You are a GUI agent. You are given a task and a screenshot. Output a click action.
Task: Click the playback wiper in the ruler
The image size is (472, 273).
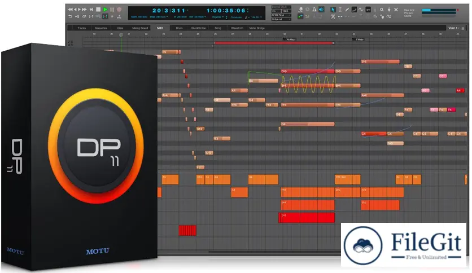click(121, 35)
